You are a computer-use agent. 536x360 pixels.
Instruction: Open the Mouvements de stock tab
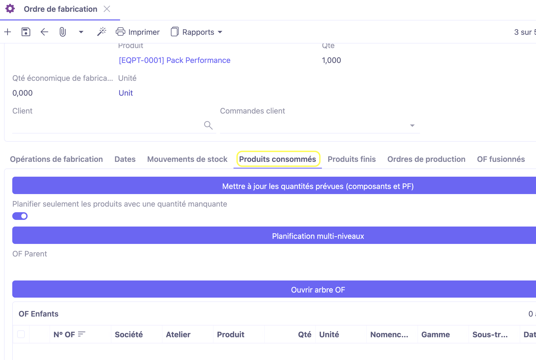tap(187, 159)
